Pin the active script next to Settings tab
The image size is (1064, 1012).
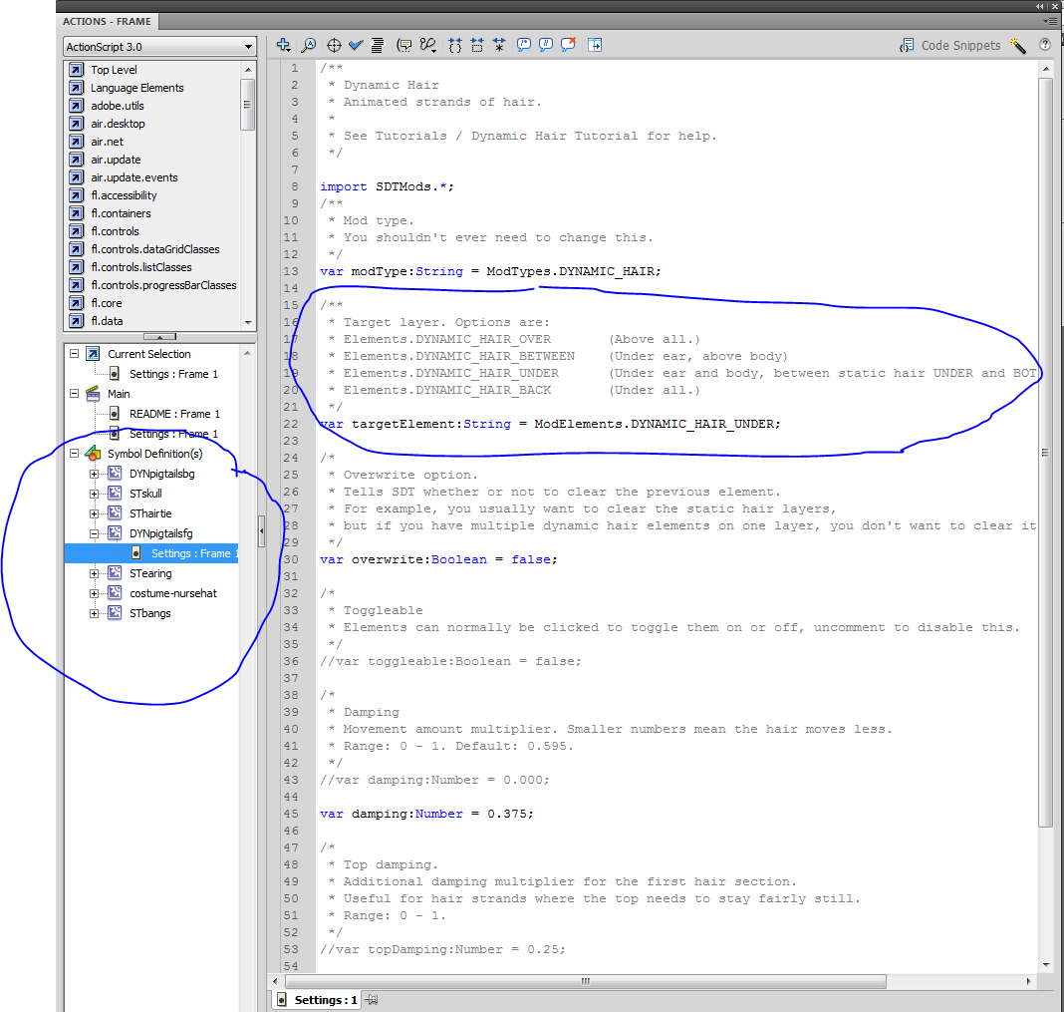coord(371,1000)
